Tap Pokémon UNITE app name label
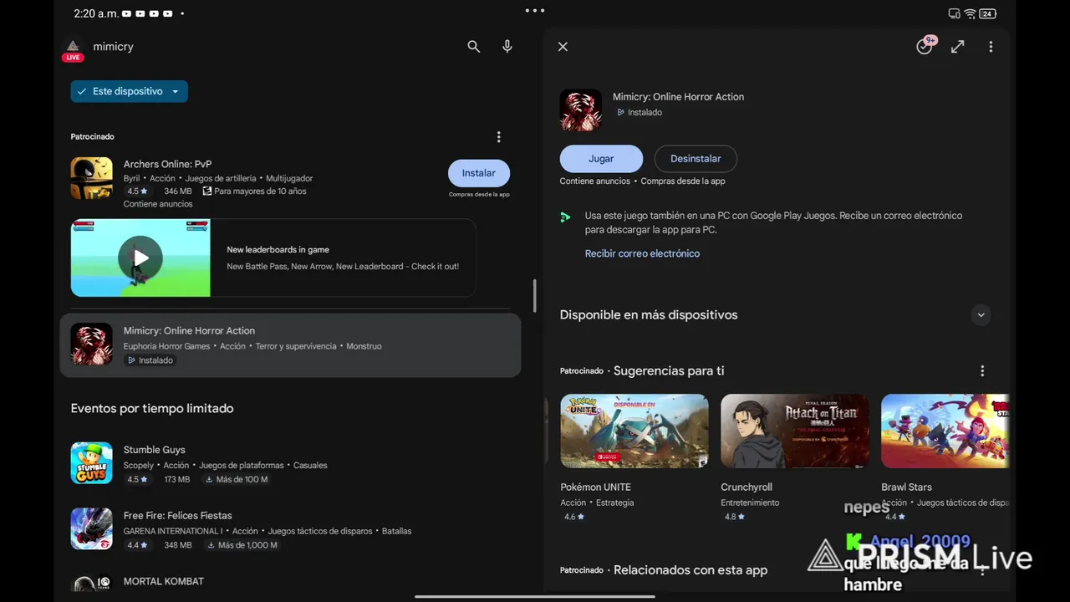This screenshot has height=602, width=1070. 596,487
